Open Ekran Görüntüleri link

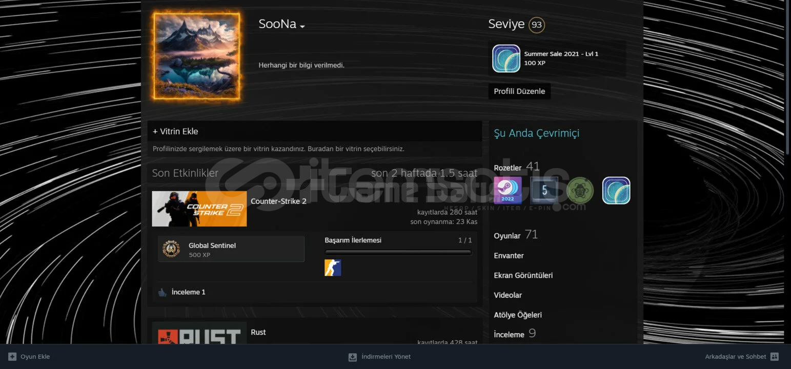click(x=523, y=275)
